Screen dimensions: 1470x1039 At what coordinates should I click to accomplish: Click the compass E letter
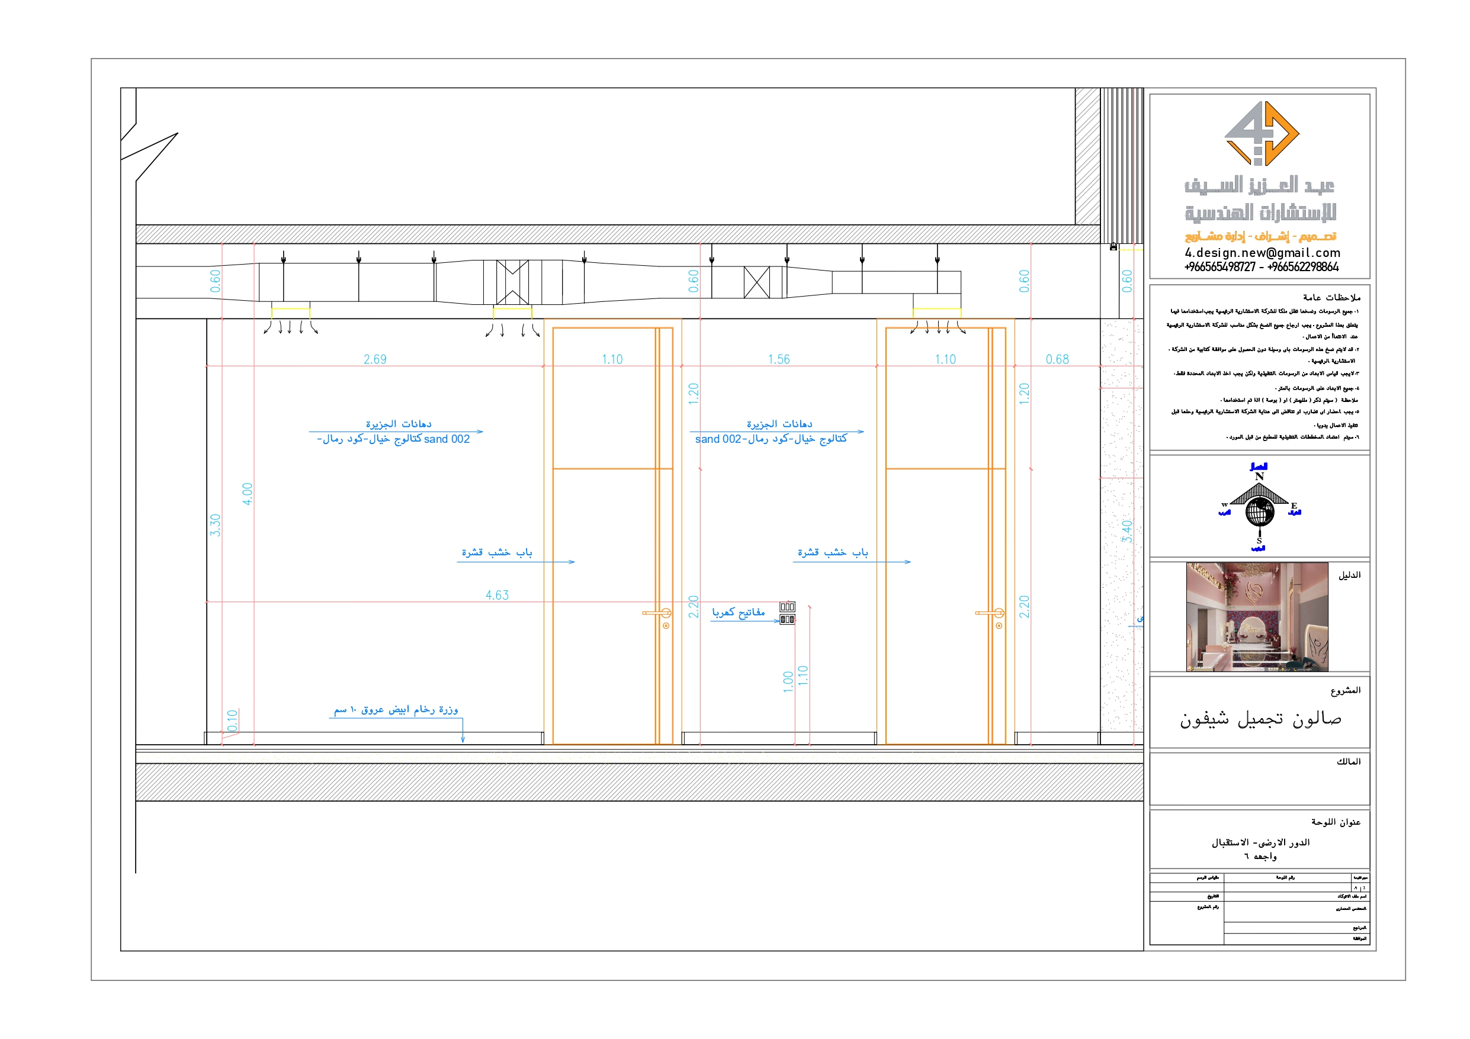pyautogui.click(x=1294, y=506)
